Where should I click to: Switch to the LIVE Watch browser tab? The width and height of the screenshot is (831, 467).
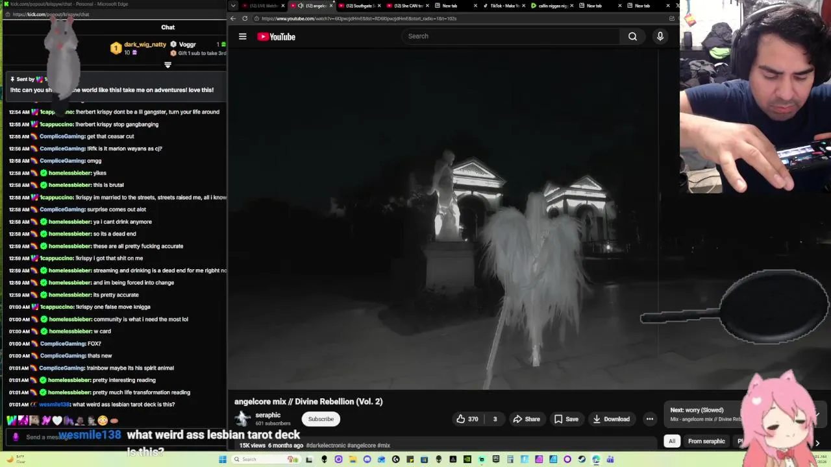(260, 6)
